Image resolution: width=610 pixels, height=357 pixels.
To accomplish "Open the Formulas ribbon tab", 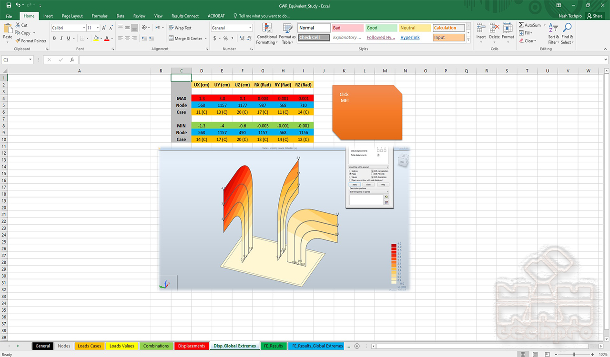I will click(100, 16).
